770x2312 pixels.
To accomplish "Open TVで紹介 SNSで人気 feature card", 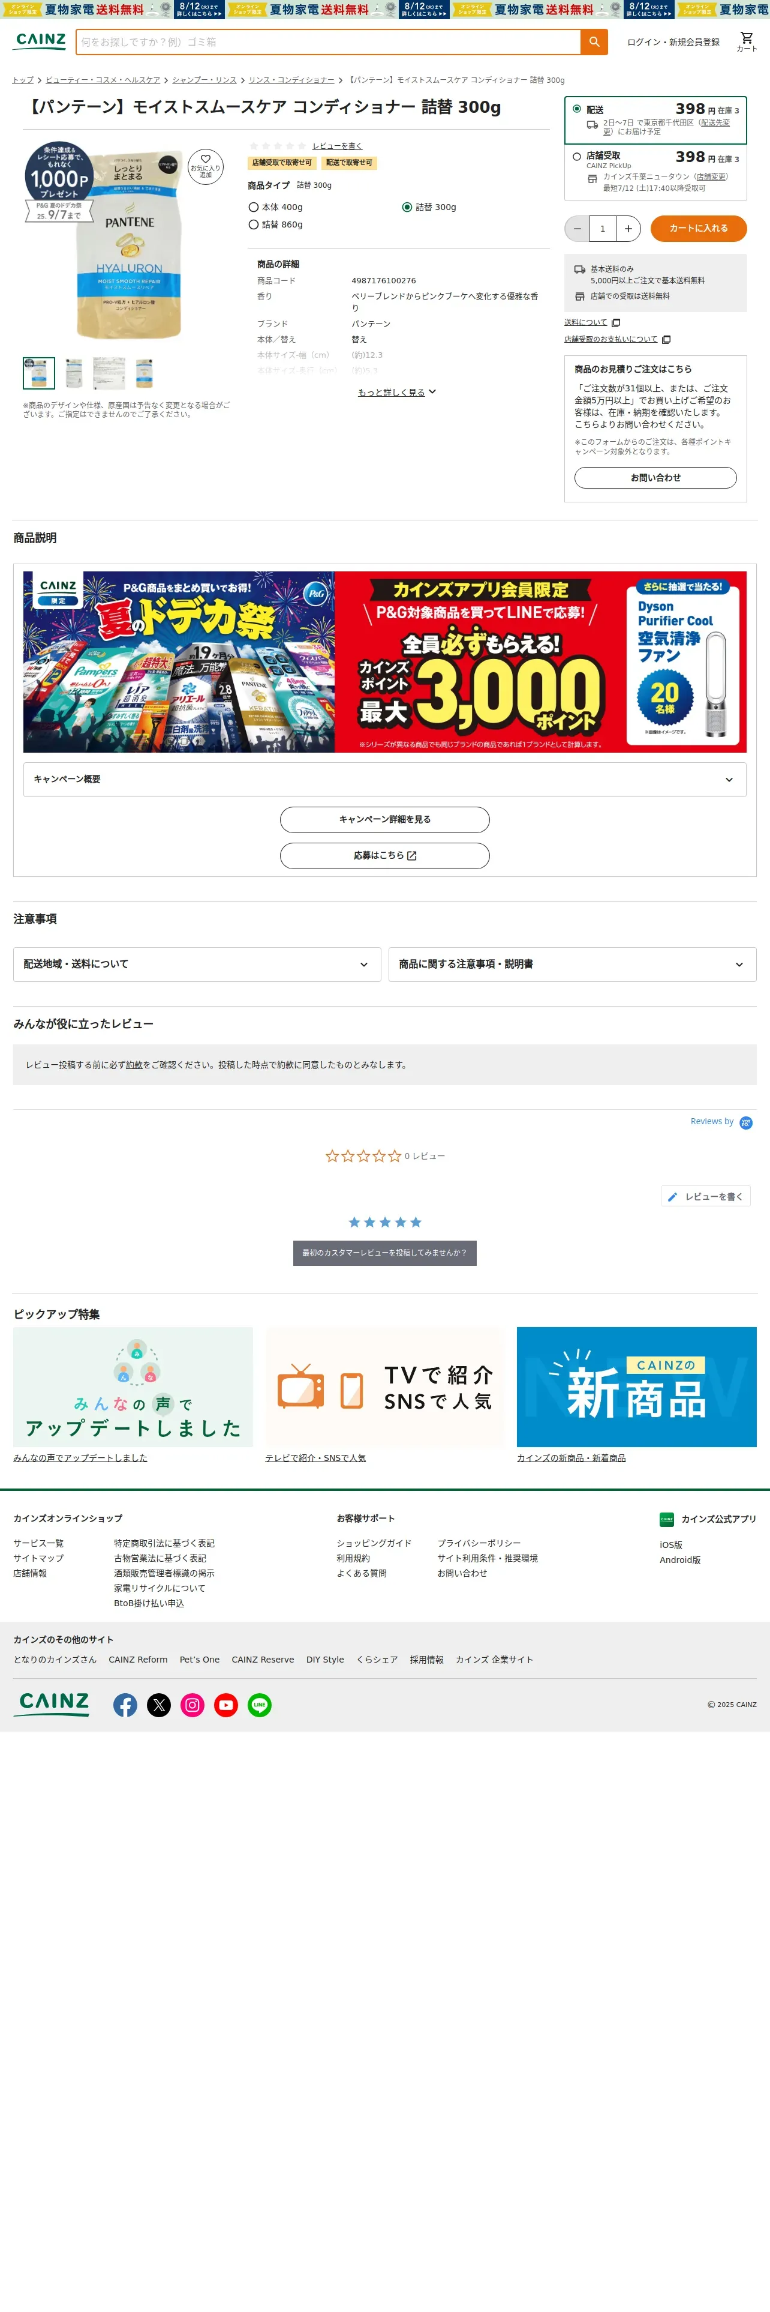I will click(384, 1386).
